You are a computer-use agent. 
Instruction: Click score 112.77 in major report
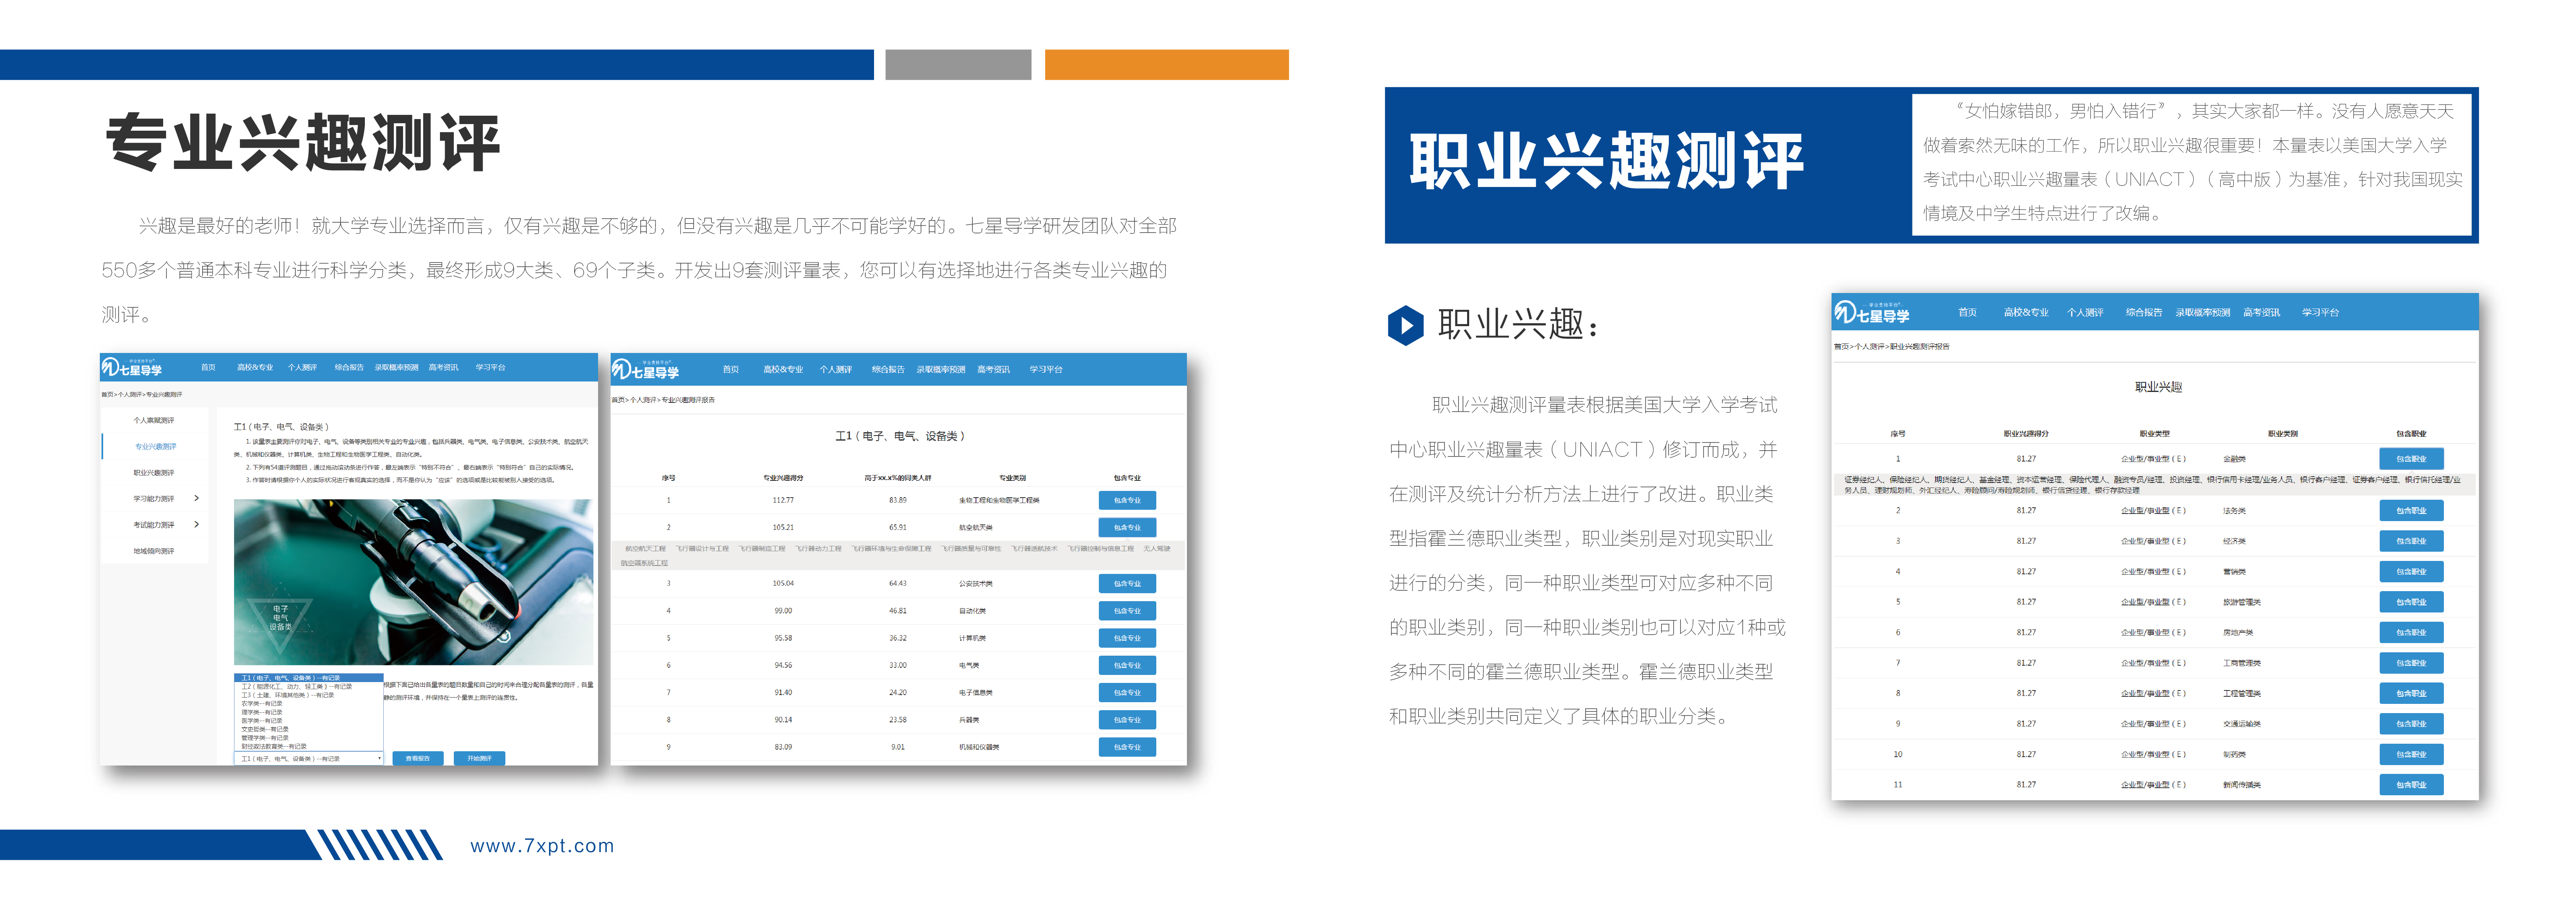point(783,500)
